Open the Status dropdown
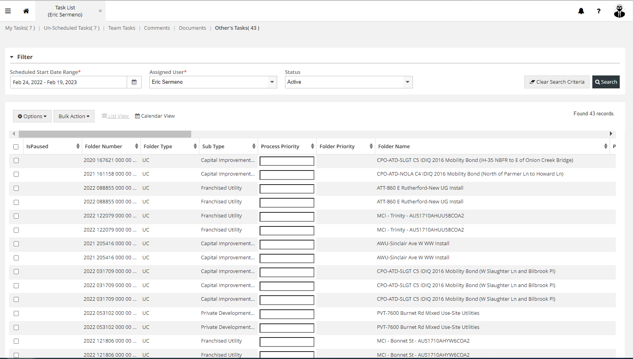633x359 pixels. point(407,82)
